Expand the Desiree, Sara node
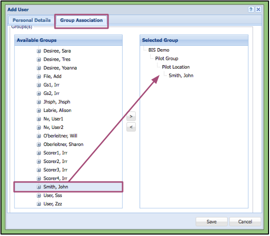Image resolution: width=270 pixels, height=236 pixels. click(39, 51)
